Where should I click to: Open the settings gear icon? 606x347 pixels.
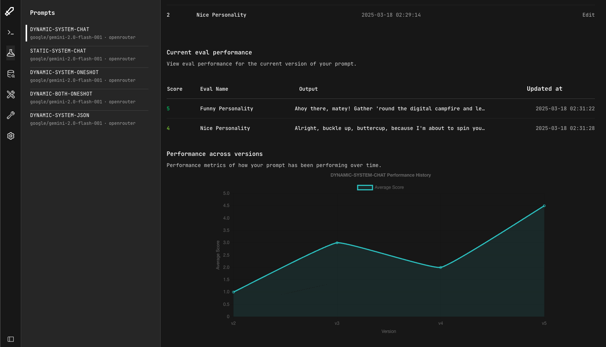point(10,136)
